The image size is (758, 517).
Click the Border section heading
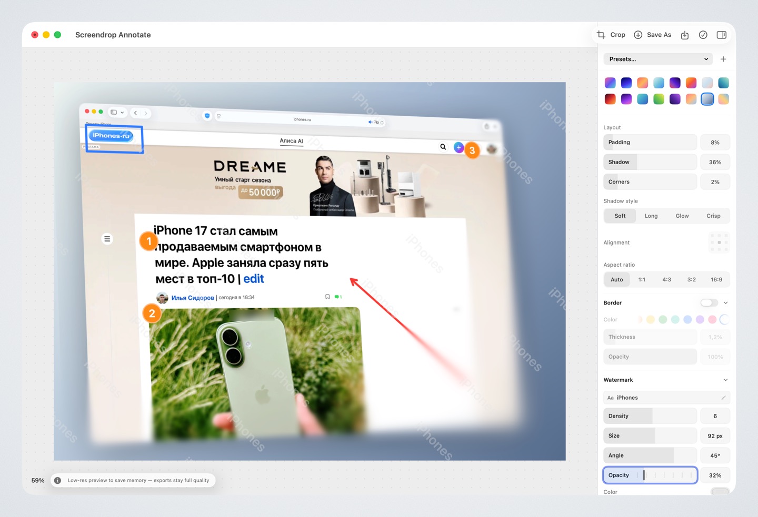pyautogui.click(x=612, y=302)
